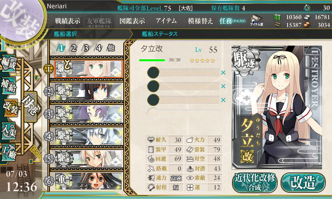Open 任務 quest menu
The width and height of the screenshot is (332, 199).
tap(232, 21)
